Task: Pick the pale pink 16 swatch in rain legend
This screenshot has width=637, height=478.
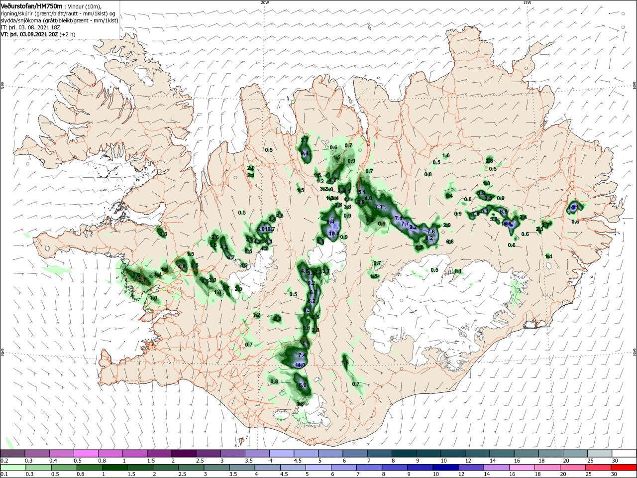Action: click(522, 468)
